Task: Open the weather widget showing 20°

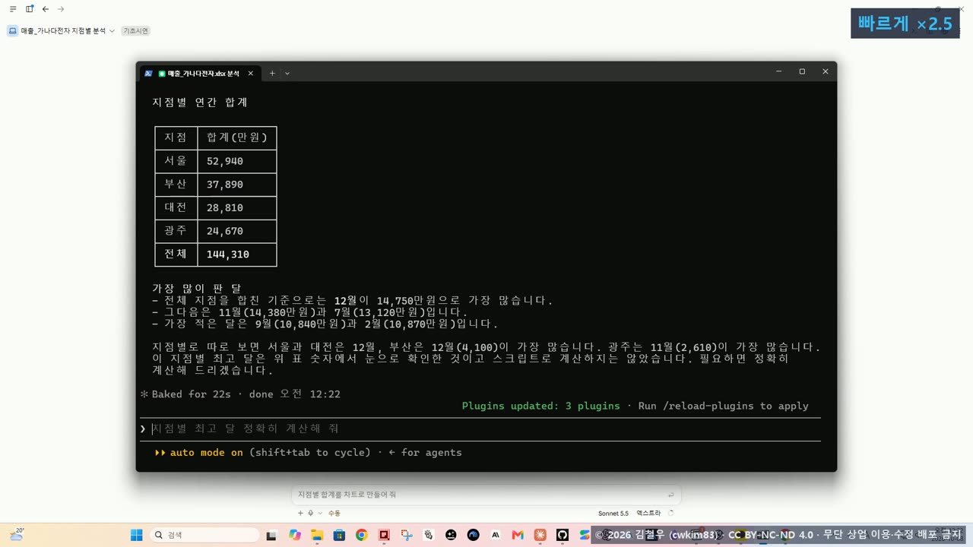Action: (x=17, y=535)
